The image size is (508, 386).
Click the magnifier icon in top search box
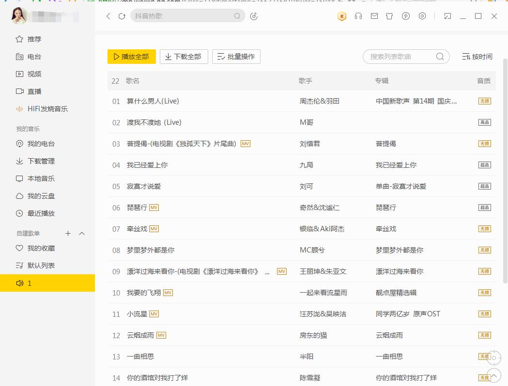coord(237,16)
